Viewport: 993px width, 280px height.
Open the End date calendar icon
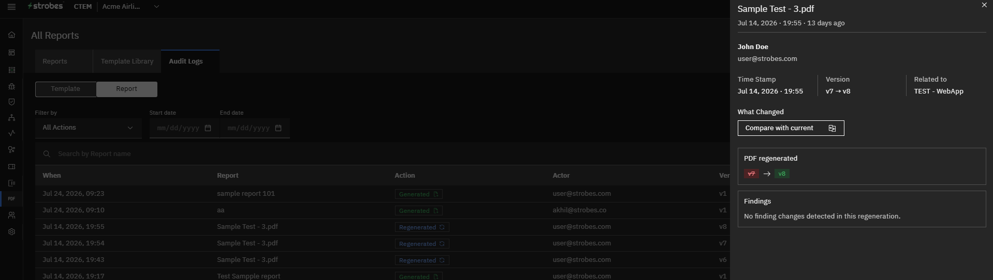(x=278, y=128)
